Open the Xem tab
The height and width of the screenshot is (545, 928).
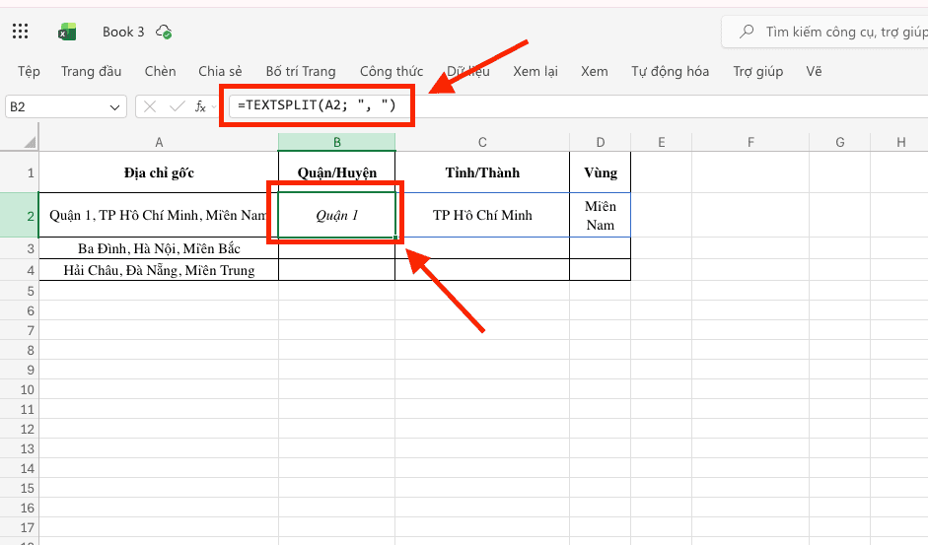(x=595, y=72)
